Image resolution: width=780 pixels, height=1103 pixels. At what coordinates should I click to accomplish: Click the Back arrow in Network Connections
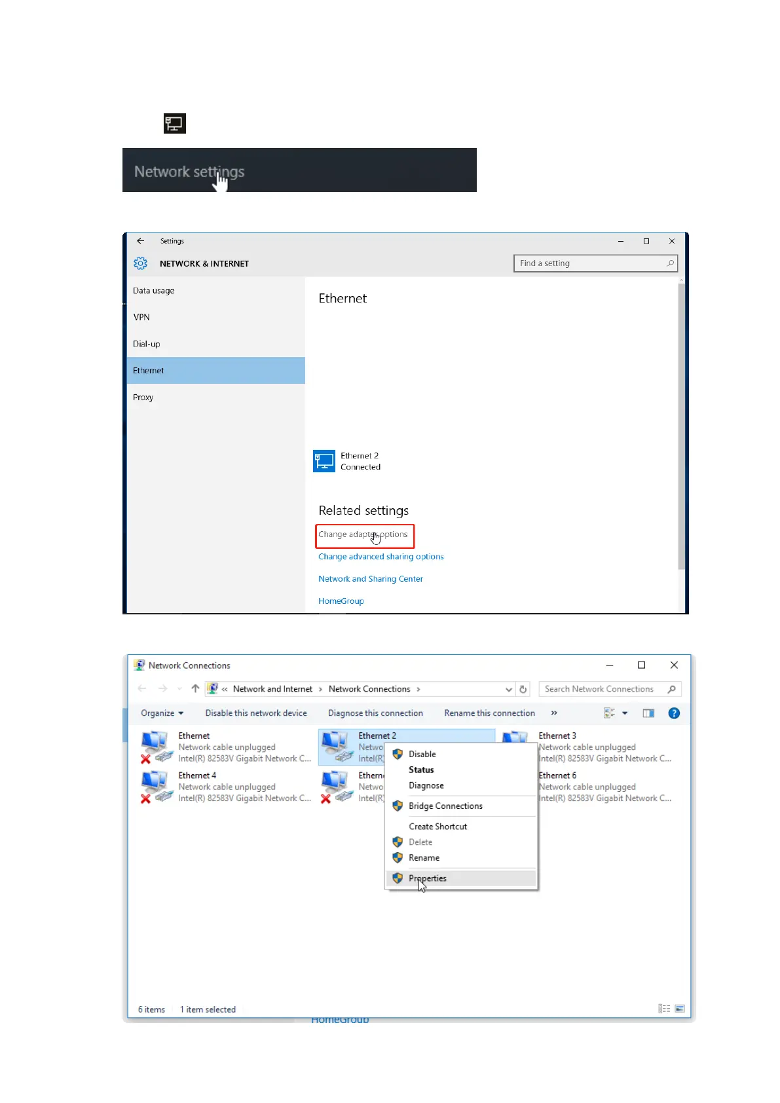click(142, 689)
